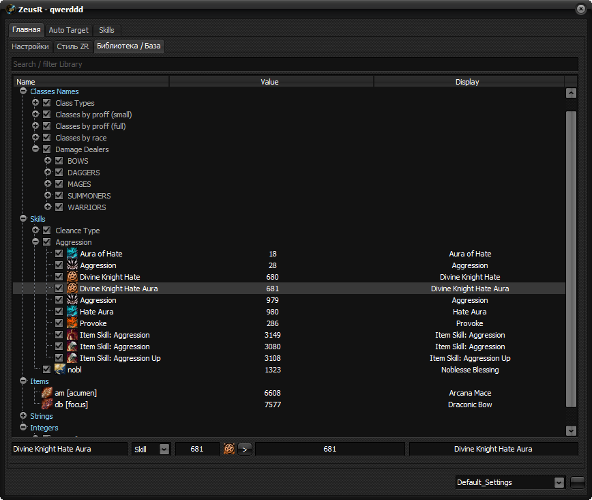
Task: Click the Aggression skill icon valued 979
Action: pos(72,300)
